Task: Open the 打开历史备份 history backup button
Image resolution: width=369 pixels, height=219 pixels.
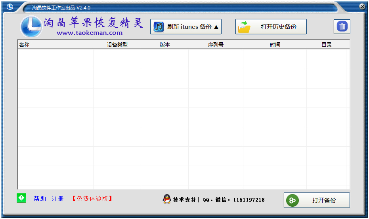Action: [271, 27]
